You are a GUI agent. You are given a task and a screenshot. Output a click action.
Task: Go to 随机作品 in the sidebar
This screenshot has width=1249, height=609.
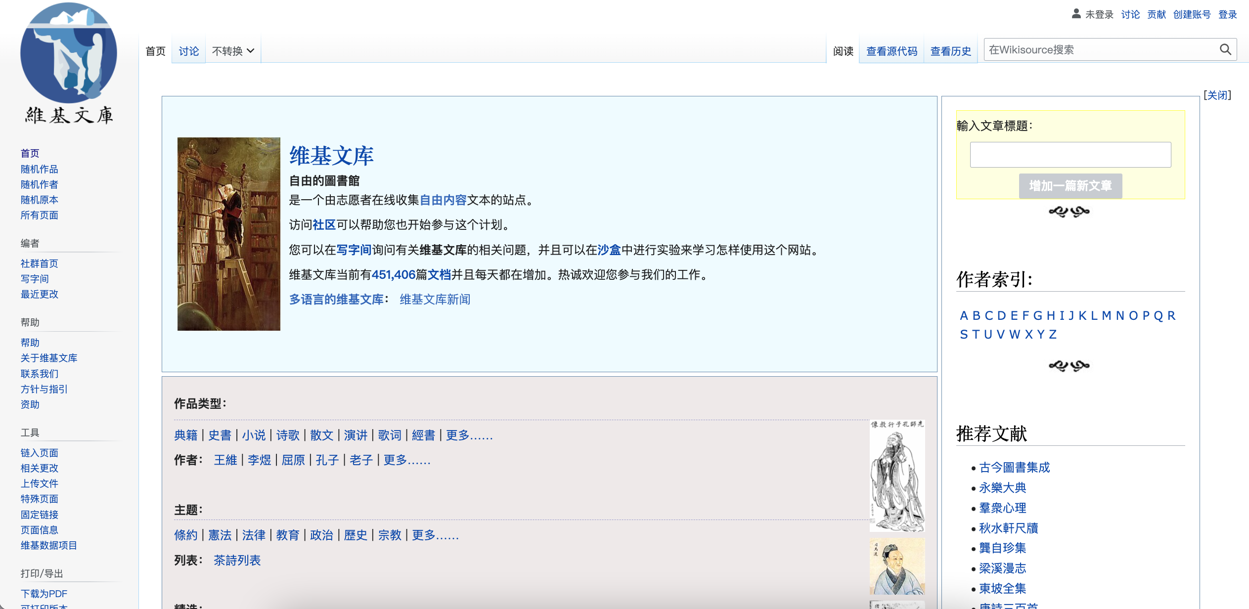tap(40, 169)
